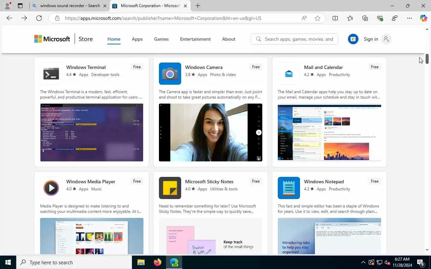
Task: Click the Sign in link
Action: click(x=371, y=39)
